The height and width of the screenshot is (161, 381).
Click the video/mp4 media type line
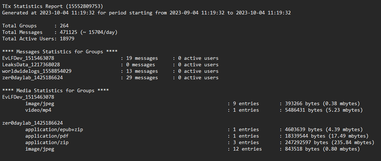[38, 110]
